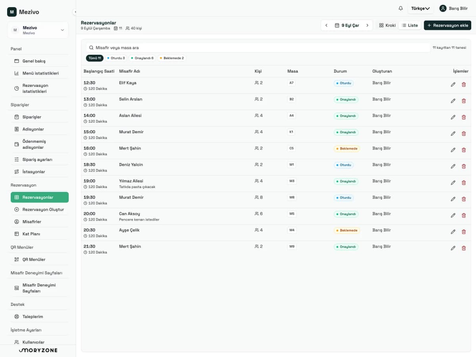476x357 pixels.
Task: Filter by Tümü 11
Action: point(95,58)
